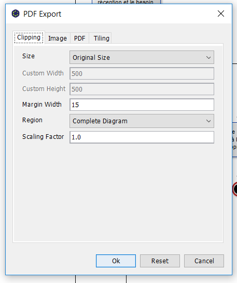
Task: Select the red end event circle
Action: (x=235, y=189)
